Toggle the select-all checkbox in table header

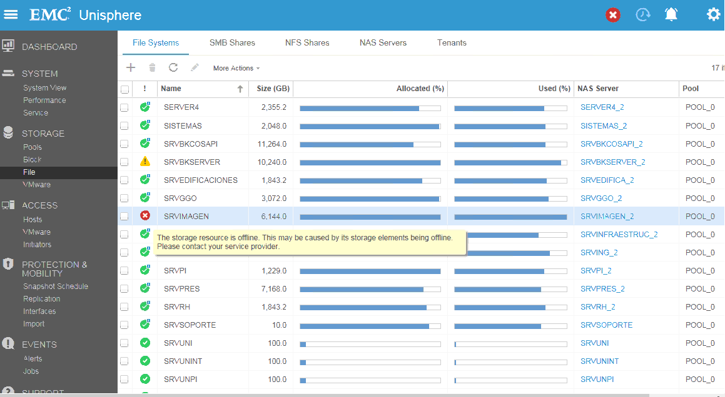[124, 89]
